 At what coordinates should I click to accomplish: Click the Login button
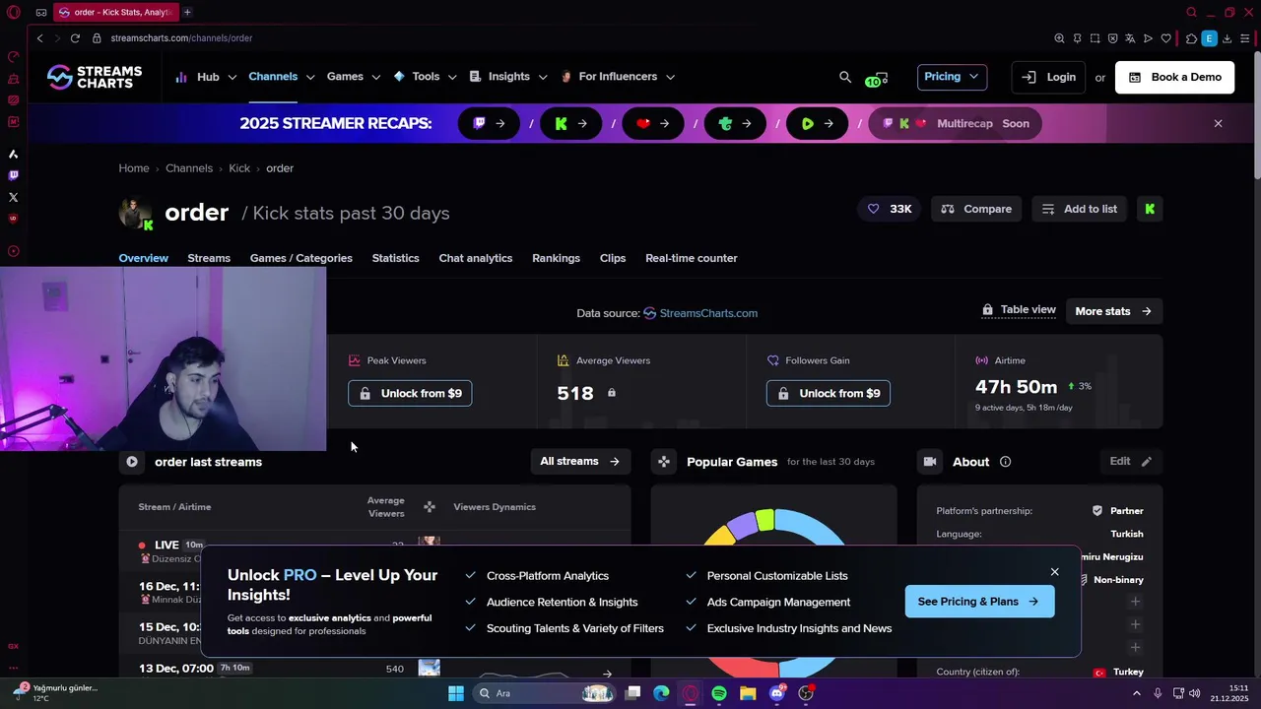tap(1048, 77)
